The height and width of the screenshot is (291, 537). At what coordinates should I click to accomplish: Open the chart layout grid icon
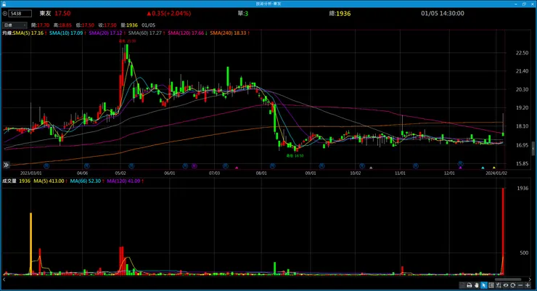[491, 285]
